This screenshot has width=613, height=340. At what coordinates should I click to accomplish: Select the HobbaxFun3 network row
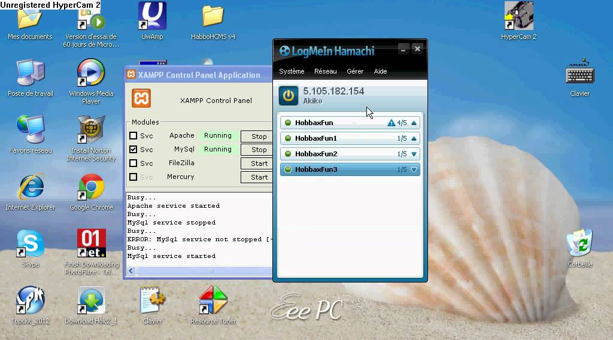(x=350, y=169)
